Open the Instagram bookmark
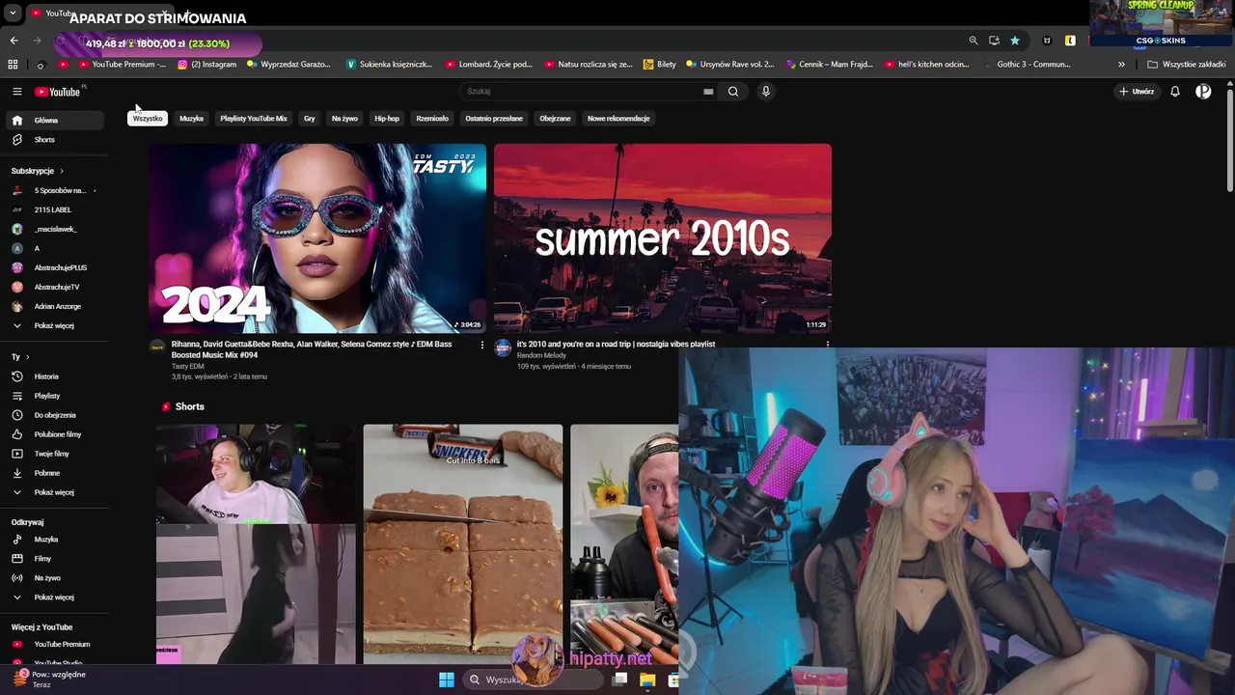 (206, 65)
